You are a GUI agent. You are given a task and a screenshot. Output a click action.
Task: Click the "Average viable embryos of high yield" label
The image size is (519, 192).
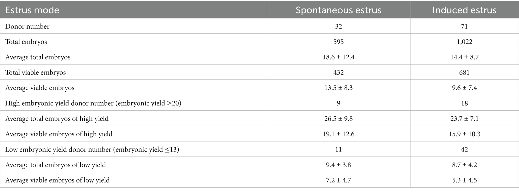(59, 134)
